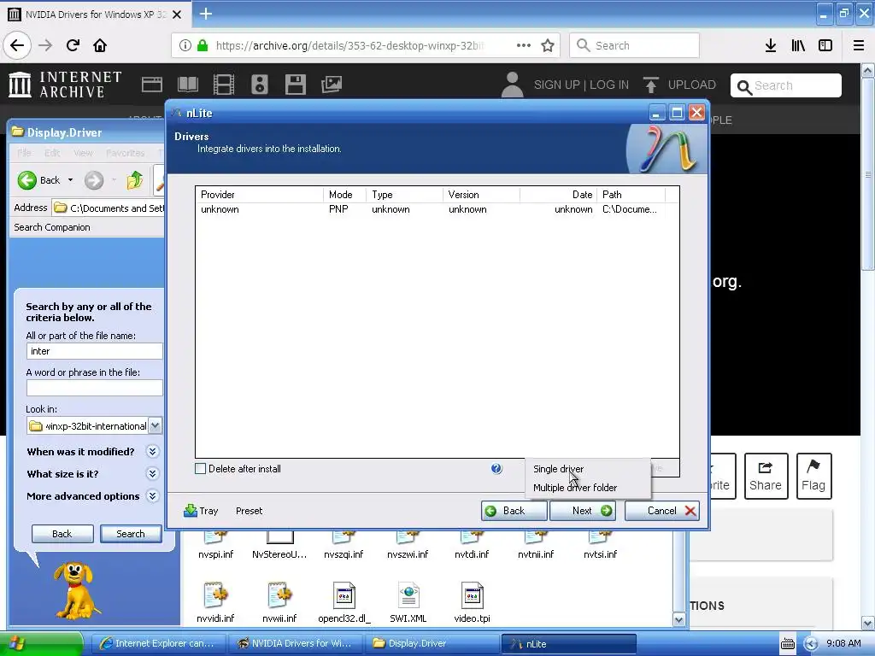Click the Internet Archive logo
Screen dimensions: 875x656
click(x=65, y=85)
